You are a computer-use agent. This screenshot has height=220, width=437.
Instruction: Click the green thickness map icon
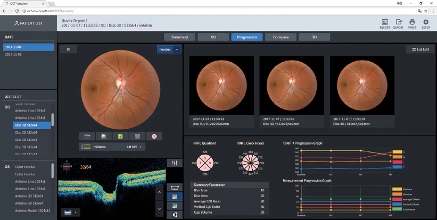[120, 136]
